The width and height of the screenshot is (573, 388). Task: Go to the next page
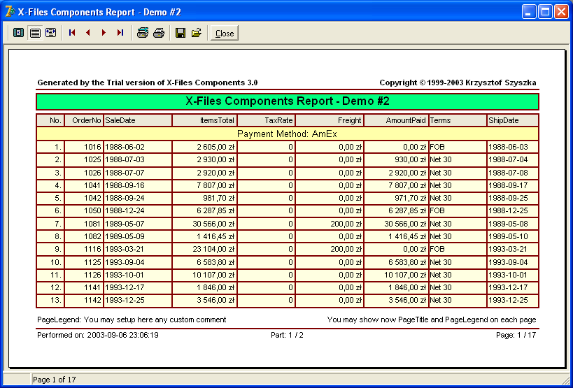[x=104, y=33]
